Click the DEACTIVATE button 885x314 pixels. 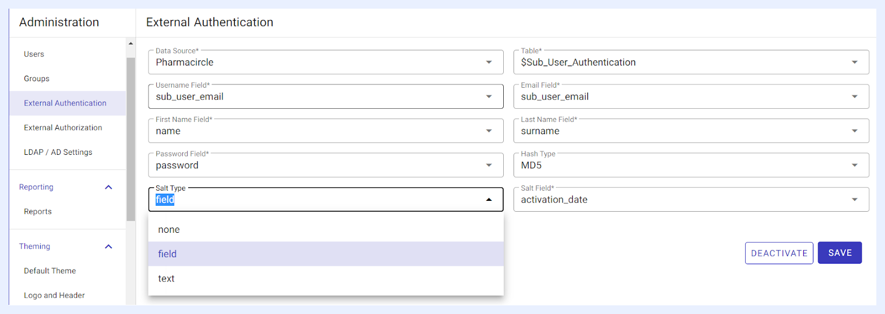(779, 253)
